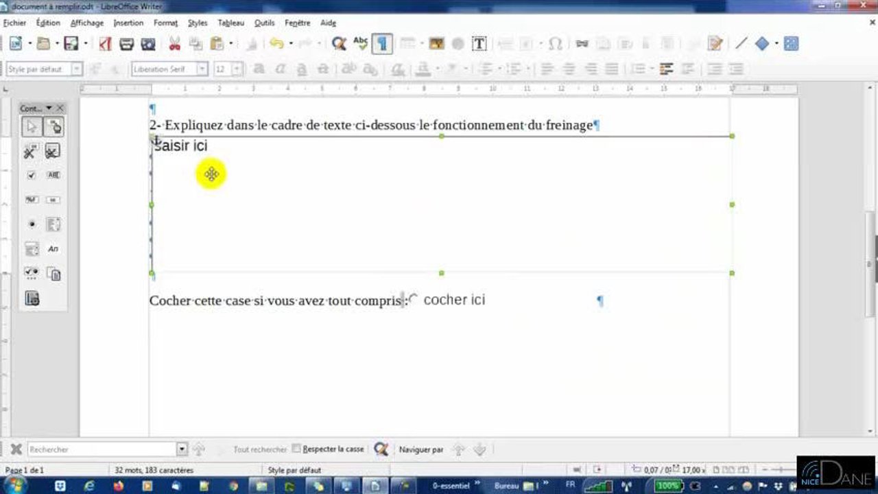Open the Undo history dropdown arrow
The width and height of the screenshot is (878, 494).
coord(290,44)
